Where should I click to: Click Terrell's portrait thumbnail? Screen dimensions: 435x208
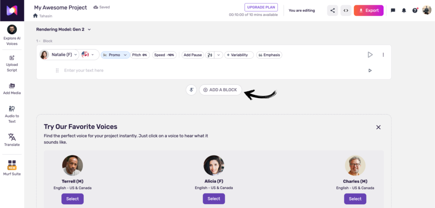click(72, 165)
